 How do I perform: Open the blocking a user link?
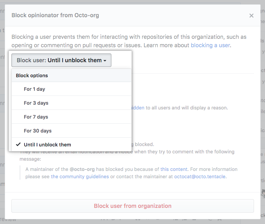coord(210,45)
